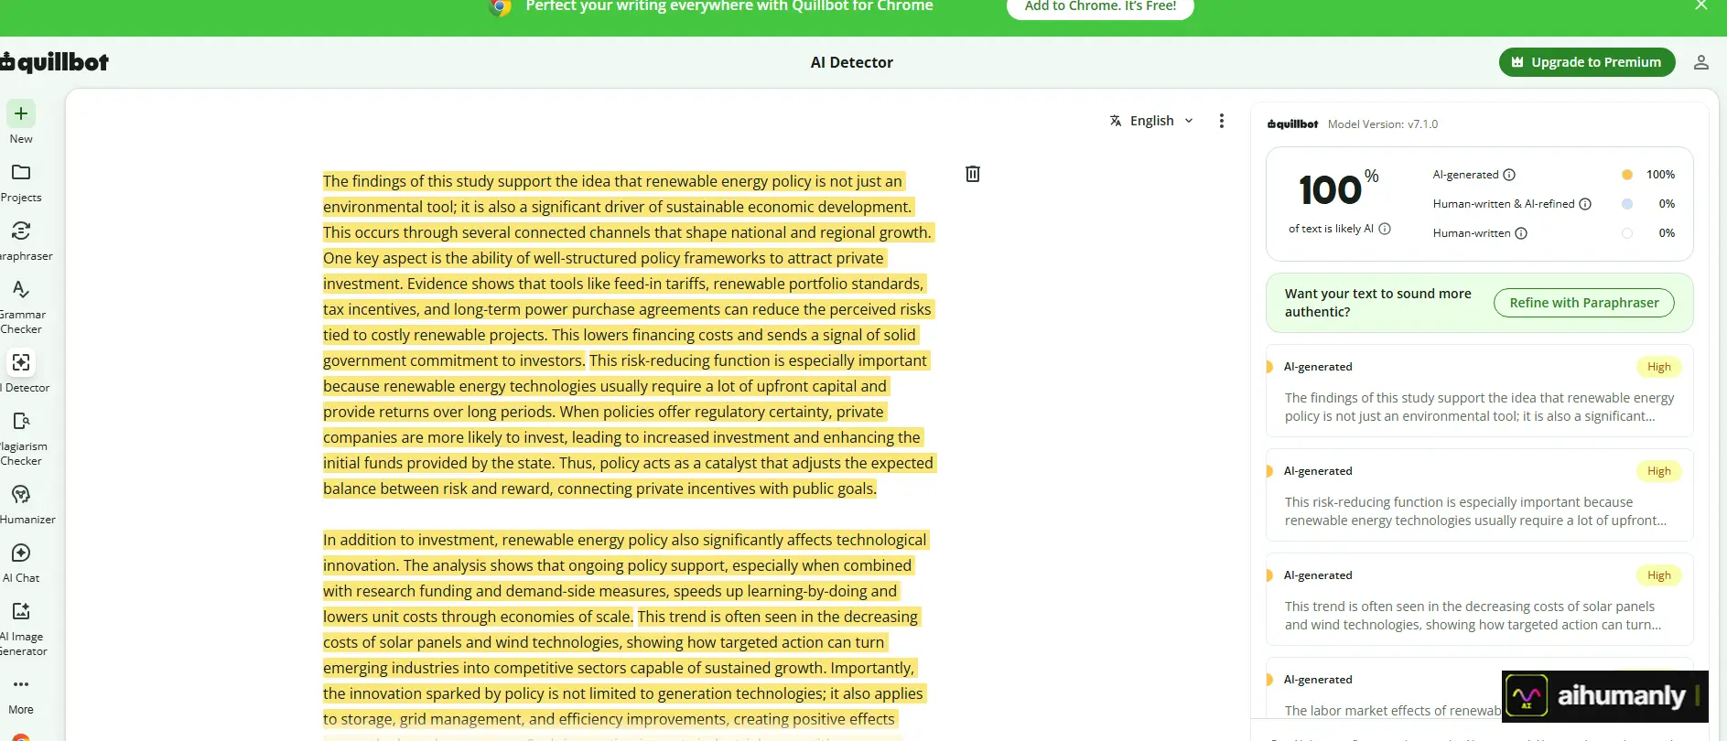1727x741 pixels.
Task: Click info icon next to AI-generated
Action: [1509, 175]
